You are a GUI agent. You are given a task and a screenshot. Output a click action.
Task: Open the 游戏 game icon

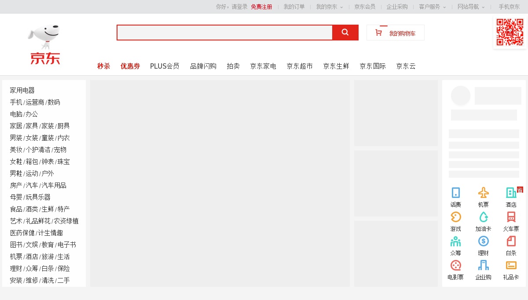[456, 217]
